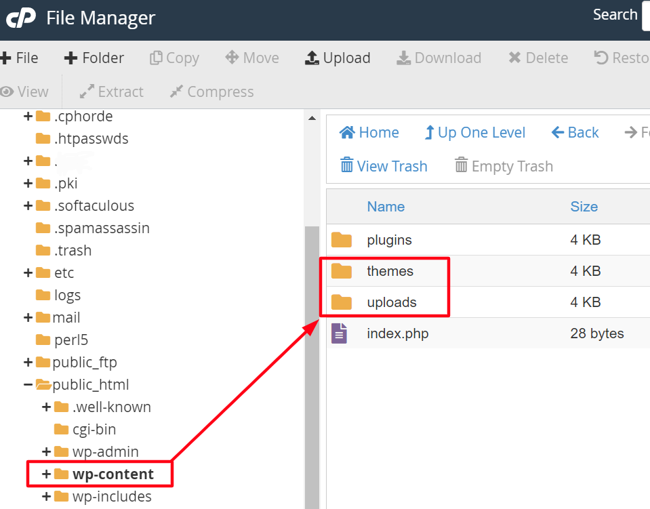Expand the .well-known tree node
This screenshot has width=650, height=509.
46,407
